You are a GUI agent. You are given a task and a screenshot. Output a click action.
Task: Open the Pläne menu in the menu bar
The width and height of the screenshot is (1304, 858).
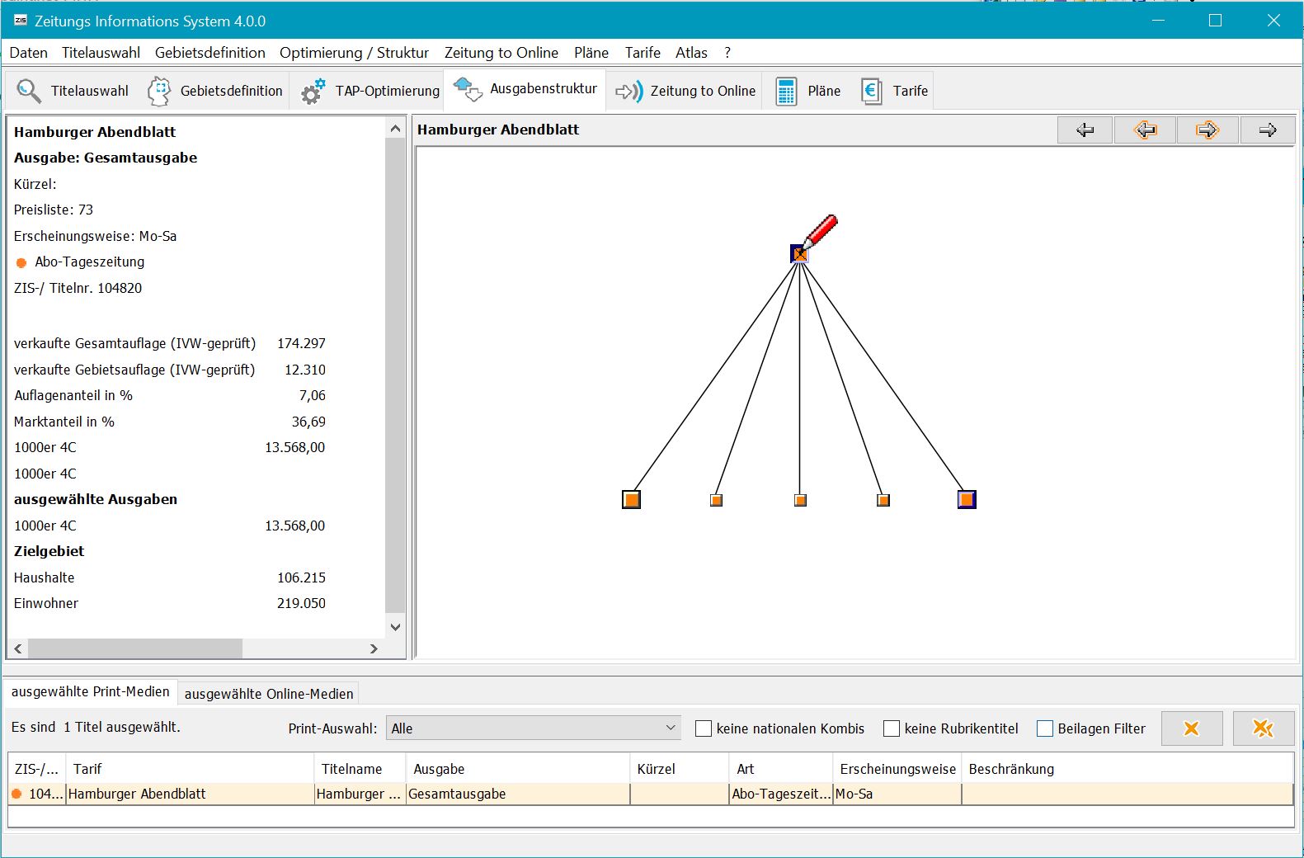(x=591, y=53)
